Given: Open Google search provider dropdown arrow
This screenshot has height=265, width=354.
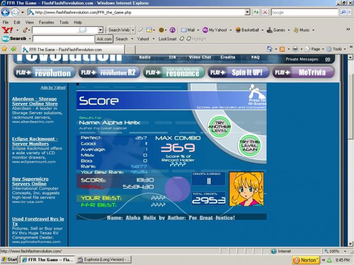Looking at the screenshot, I should click(349, 12).
